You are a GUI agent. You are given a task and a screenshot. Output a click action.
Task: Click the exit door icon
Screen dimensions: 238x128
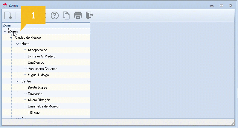click(89, 15)
